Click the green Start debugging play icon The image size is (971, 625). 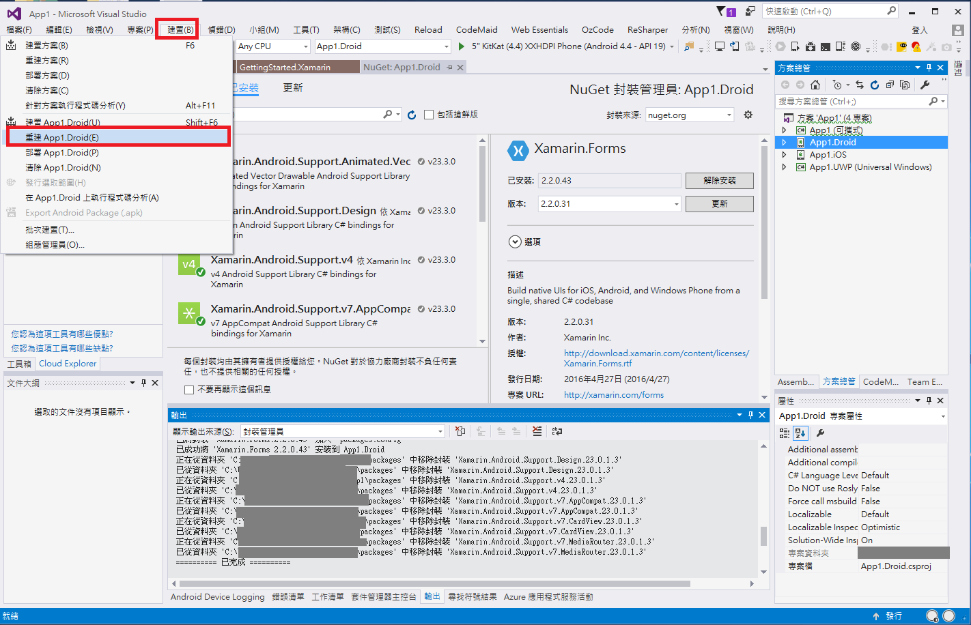462,46
